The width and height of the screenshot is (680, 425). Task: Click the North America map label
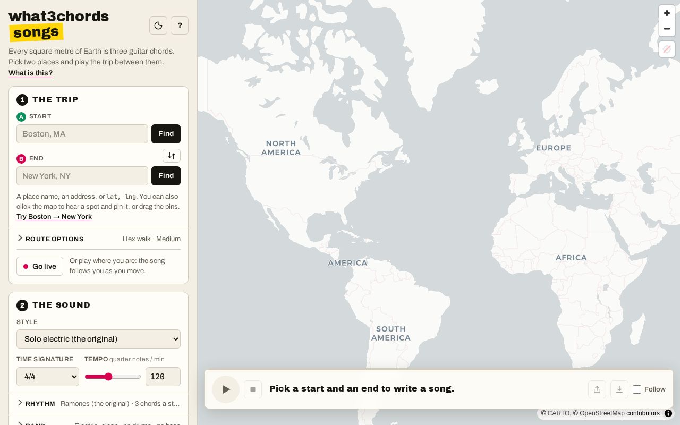281,148
